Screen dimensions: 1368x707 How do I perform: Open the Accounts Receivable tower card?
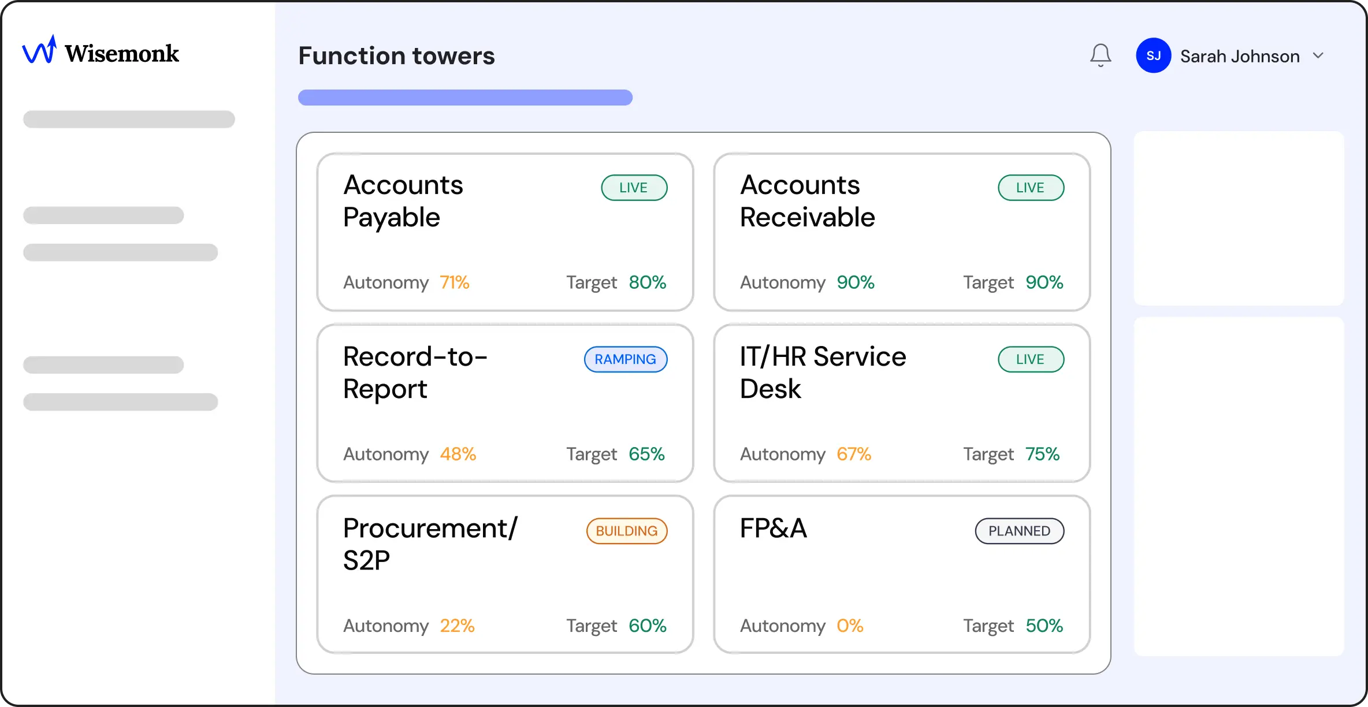[902, 232]
